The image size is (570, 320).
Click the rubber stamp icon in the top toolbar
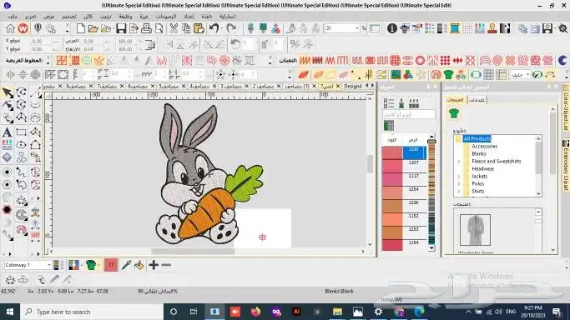click(x=492, y=28)
